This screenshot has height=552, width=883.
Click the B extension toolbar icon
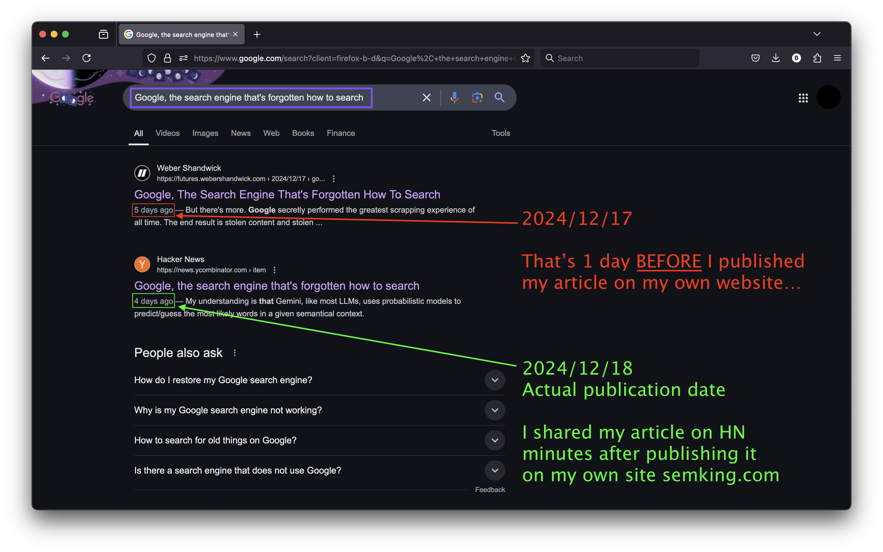(x=797, y=58)
